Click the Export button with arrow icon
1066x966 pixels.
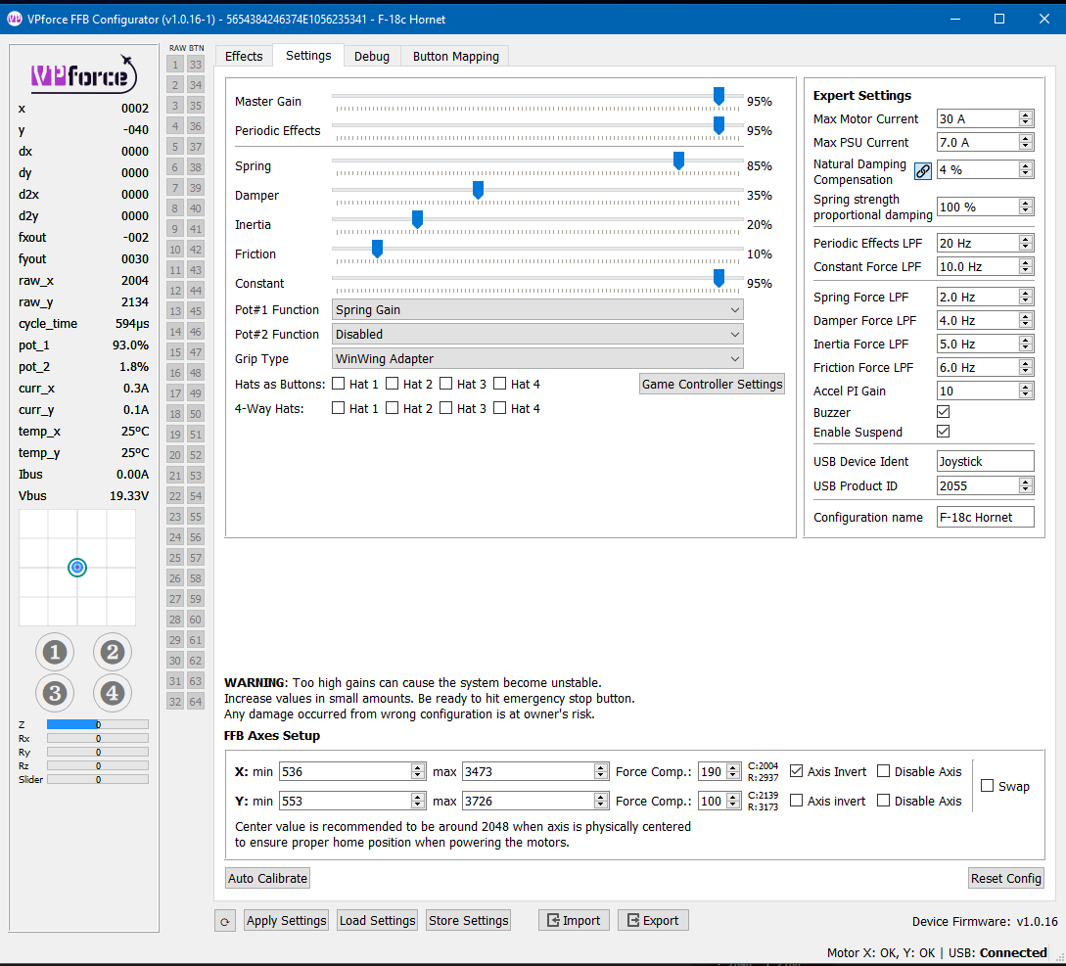(x=653, y=921)
